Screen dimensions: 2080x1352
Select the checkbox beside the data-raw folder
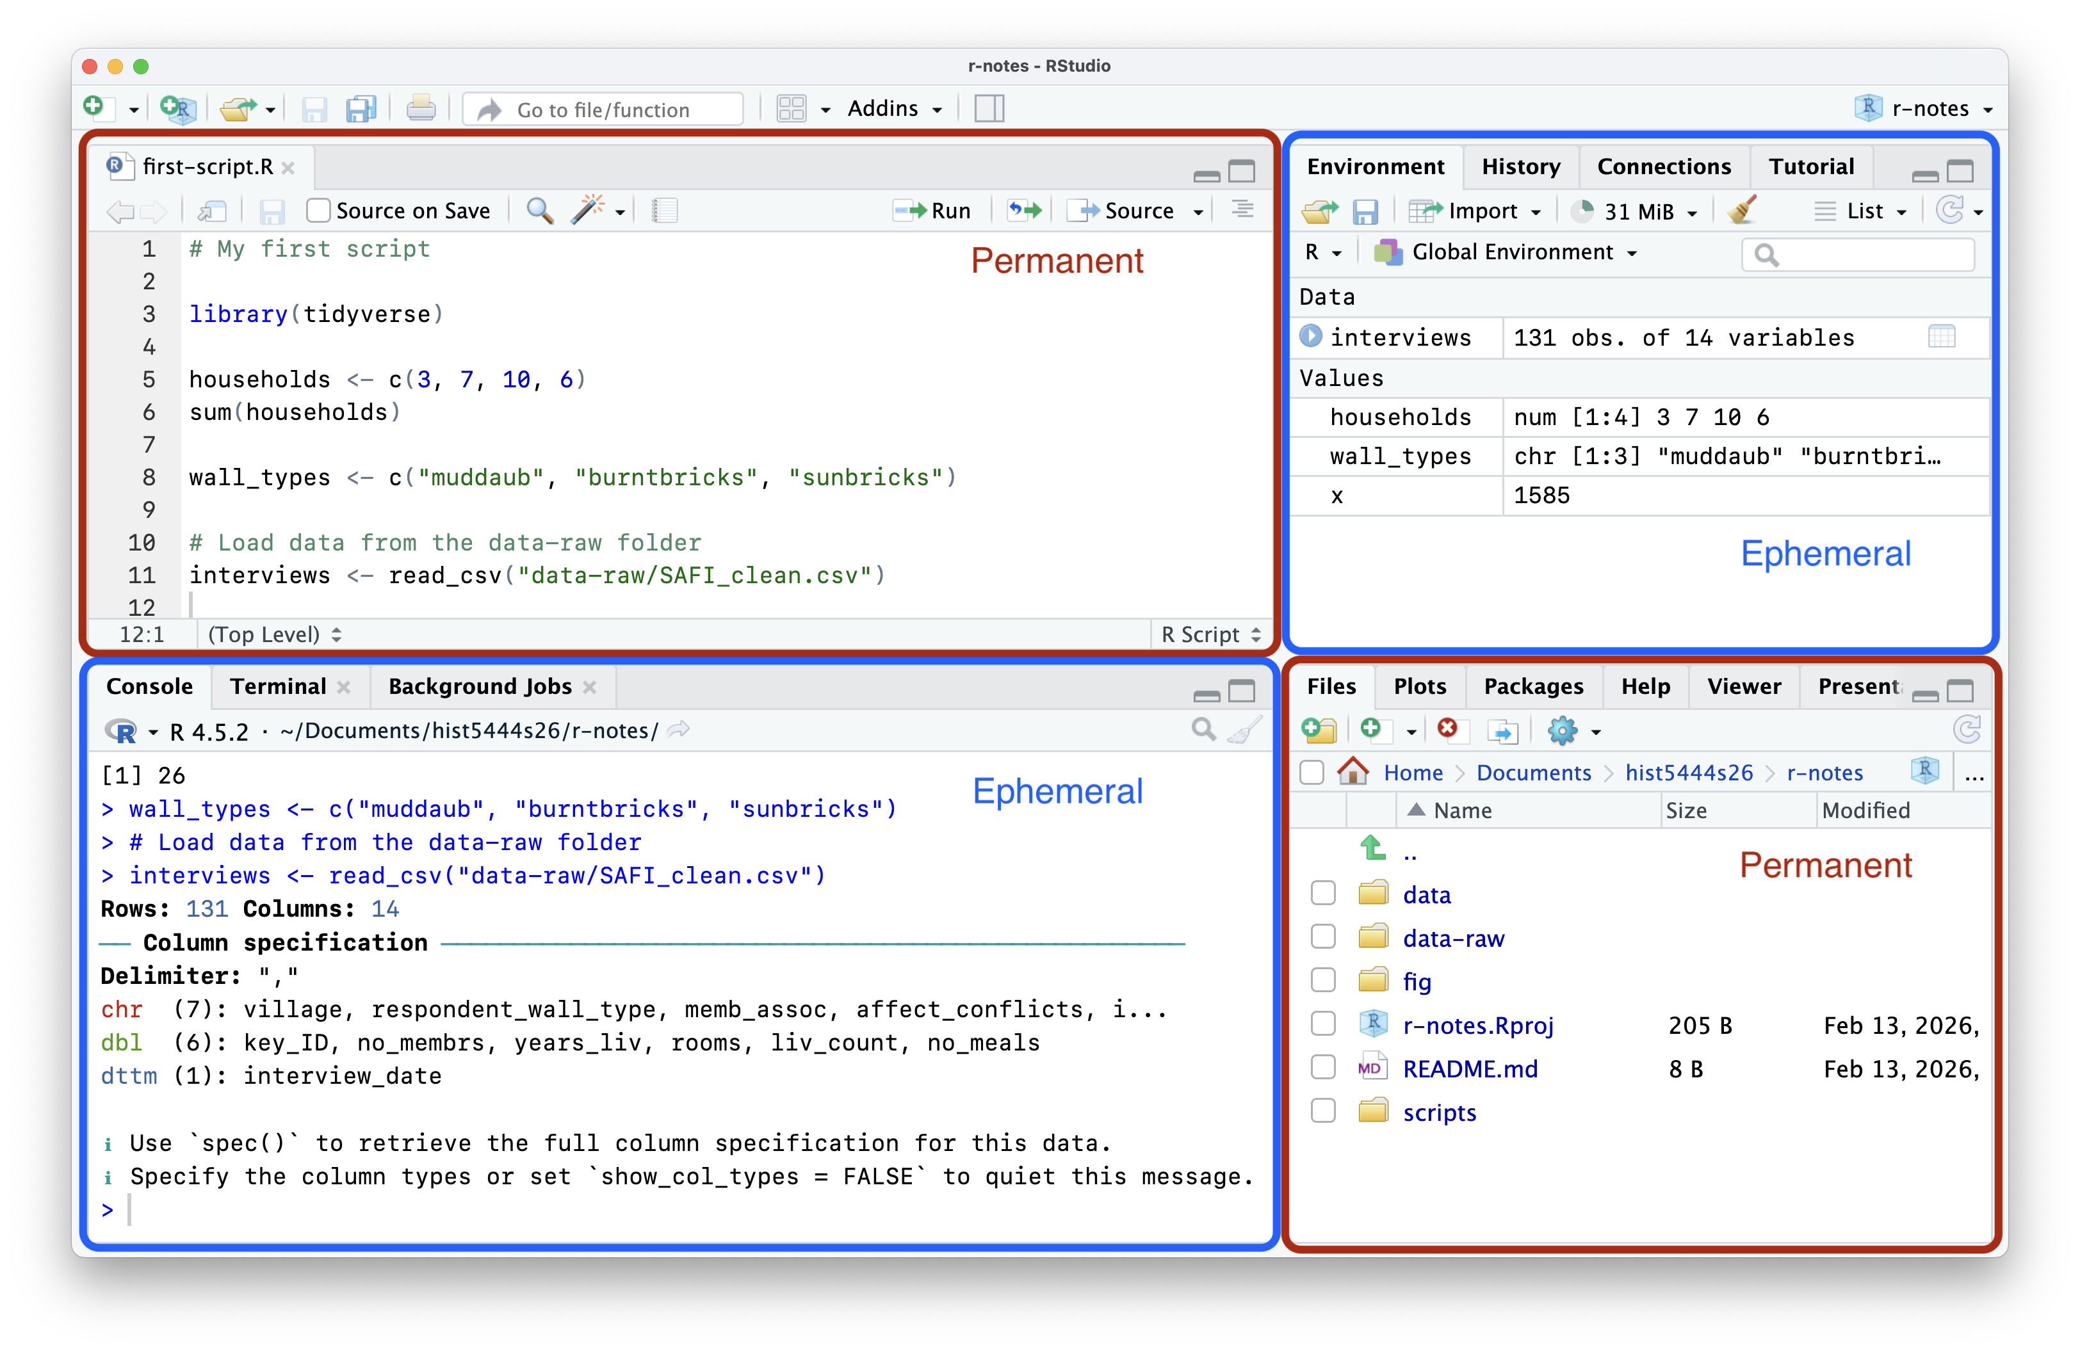1323,937
